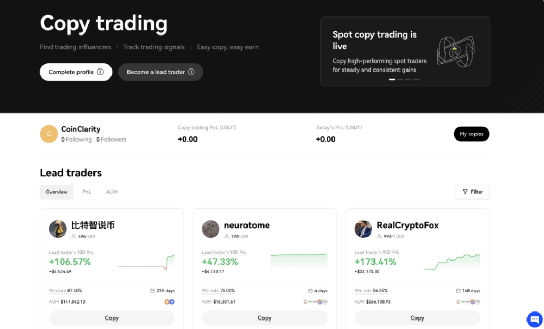
Task: Click the token badges on 比特智说币's AUM row
Action: point(170,301)
